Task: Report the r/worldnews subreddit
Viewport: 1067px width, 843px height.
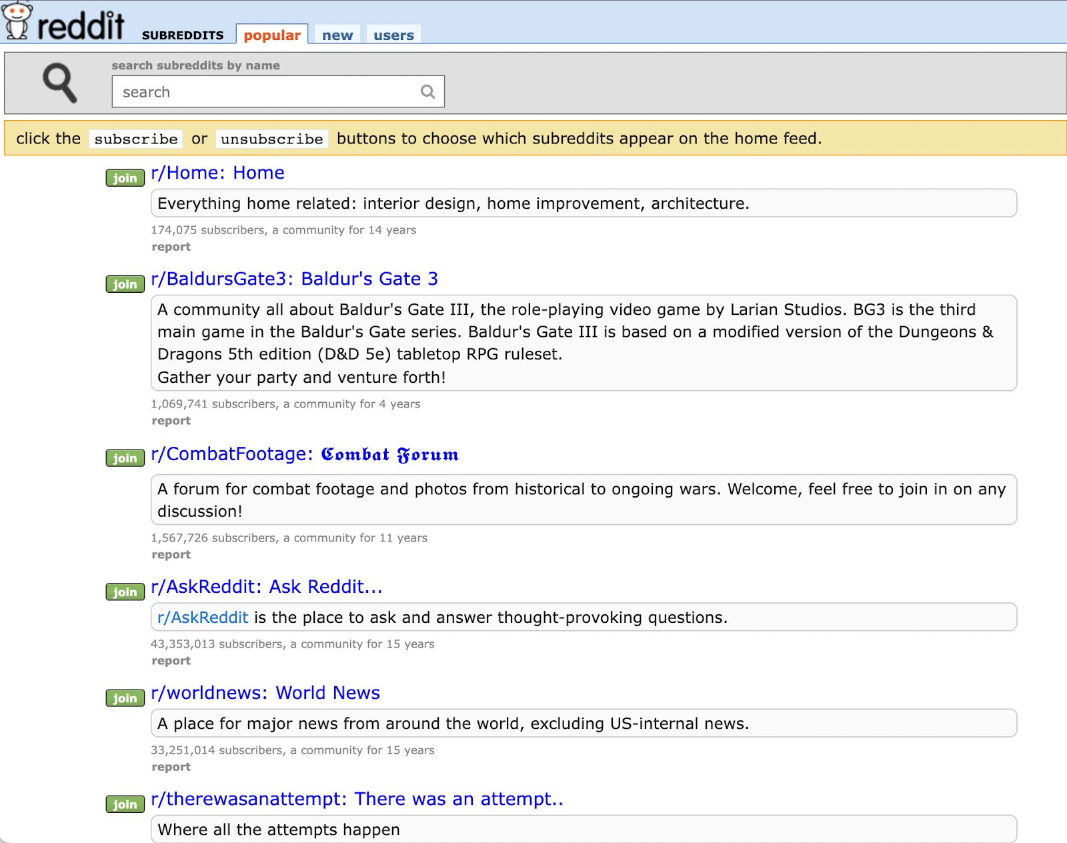Action: click(171, 767)
